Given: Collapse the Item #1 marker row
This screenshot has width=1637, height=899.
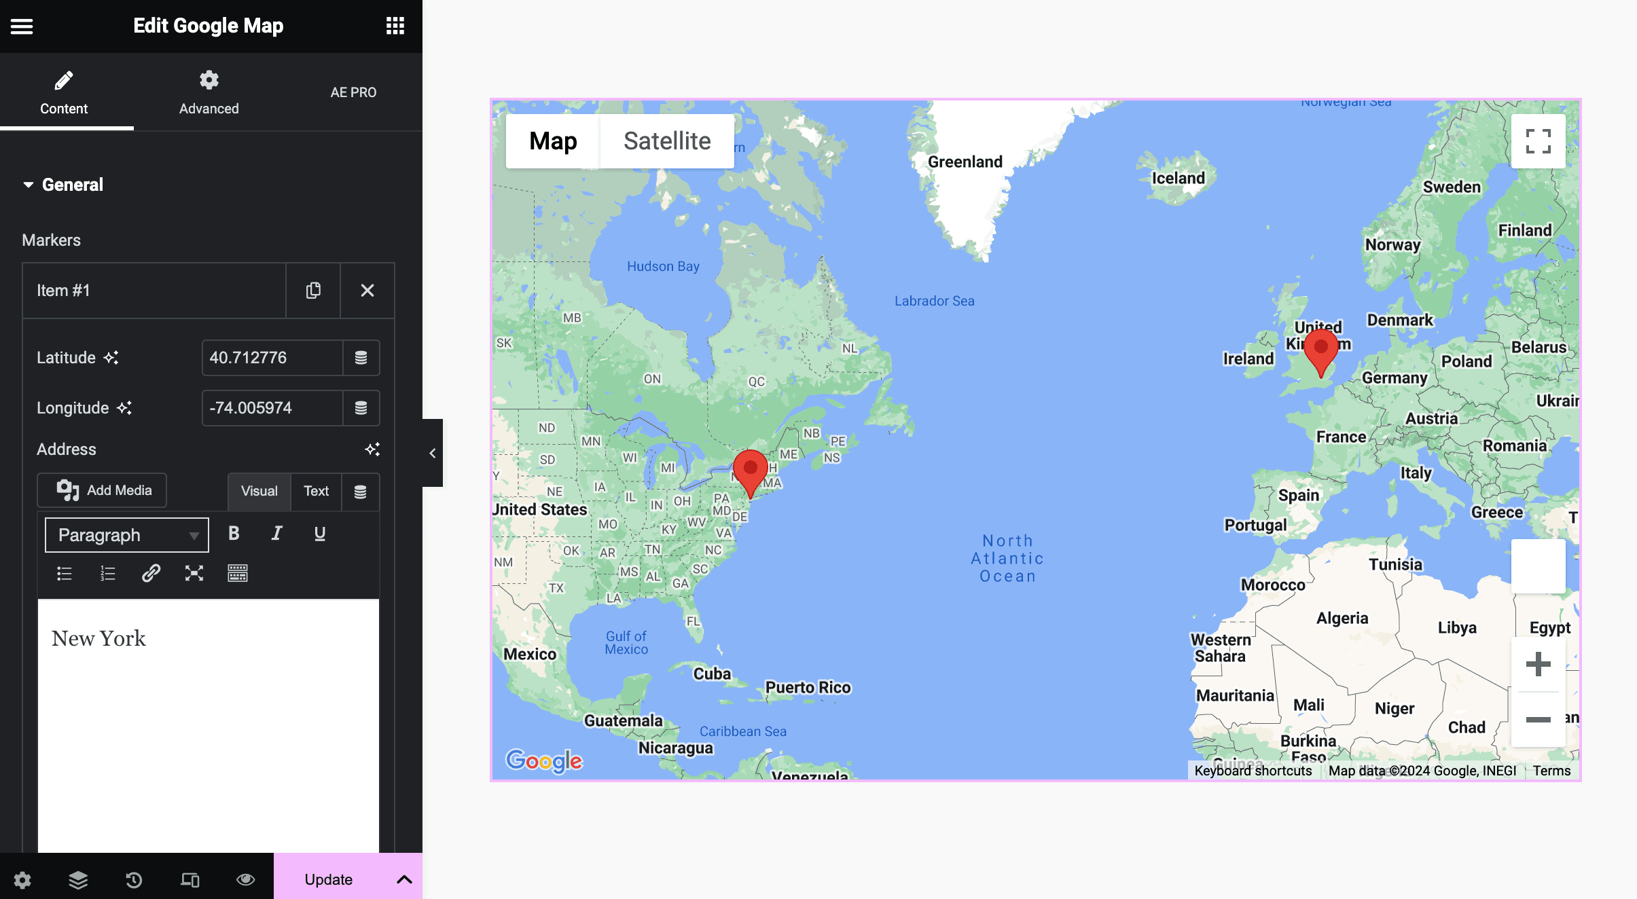Looking at the screenshot, I should 154,291.
